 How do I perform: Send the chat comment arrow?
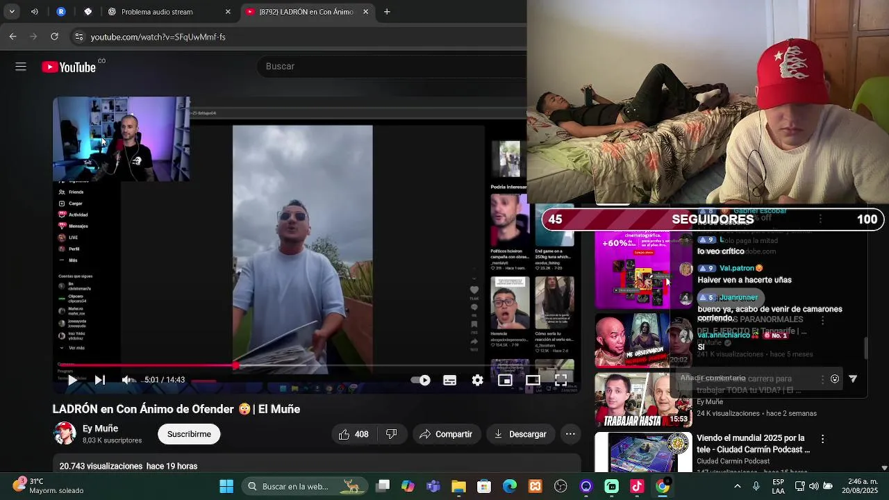853,379
